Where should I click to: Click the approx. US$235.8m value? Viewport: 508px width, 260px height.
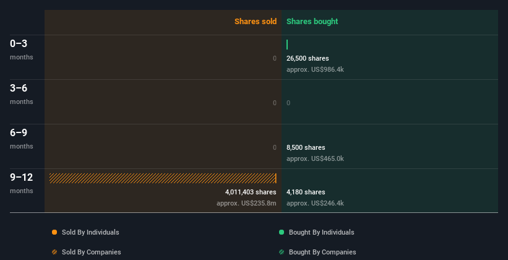[x=246, y=203]
